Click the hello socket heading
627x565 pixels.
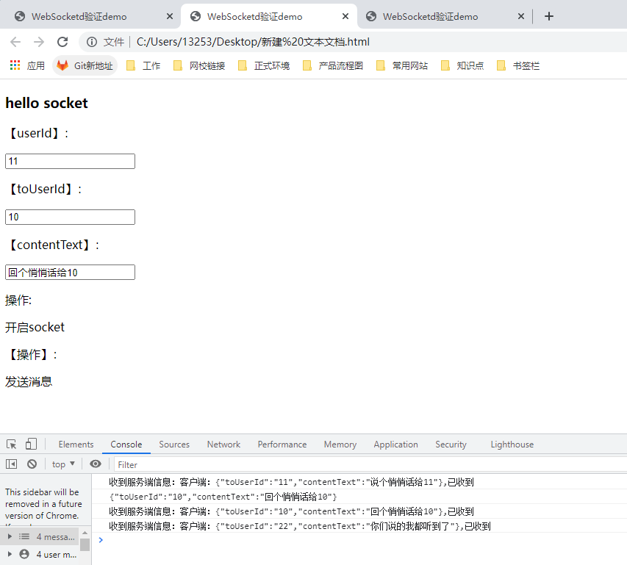click(46, 103)
